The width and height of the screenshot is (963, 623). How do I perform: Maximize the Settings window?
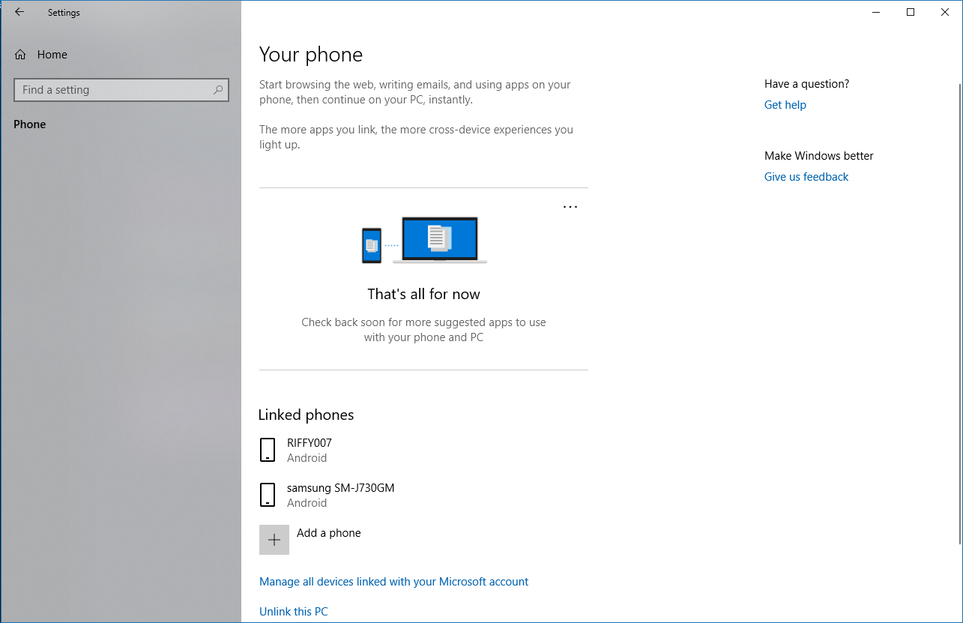[x=911, y=12]
